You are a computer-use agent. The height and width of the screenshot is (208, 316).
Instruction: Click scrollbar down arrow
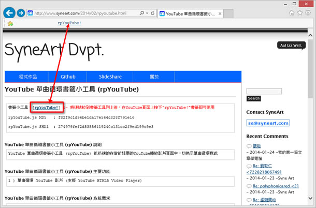[x=310, y=198]
